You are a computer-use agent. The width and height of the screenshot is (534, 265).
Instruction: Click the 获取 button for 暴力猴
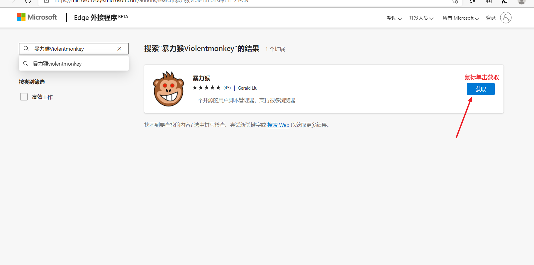pyautogui.click(x=481, y=89)
